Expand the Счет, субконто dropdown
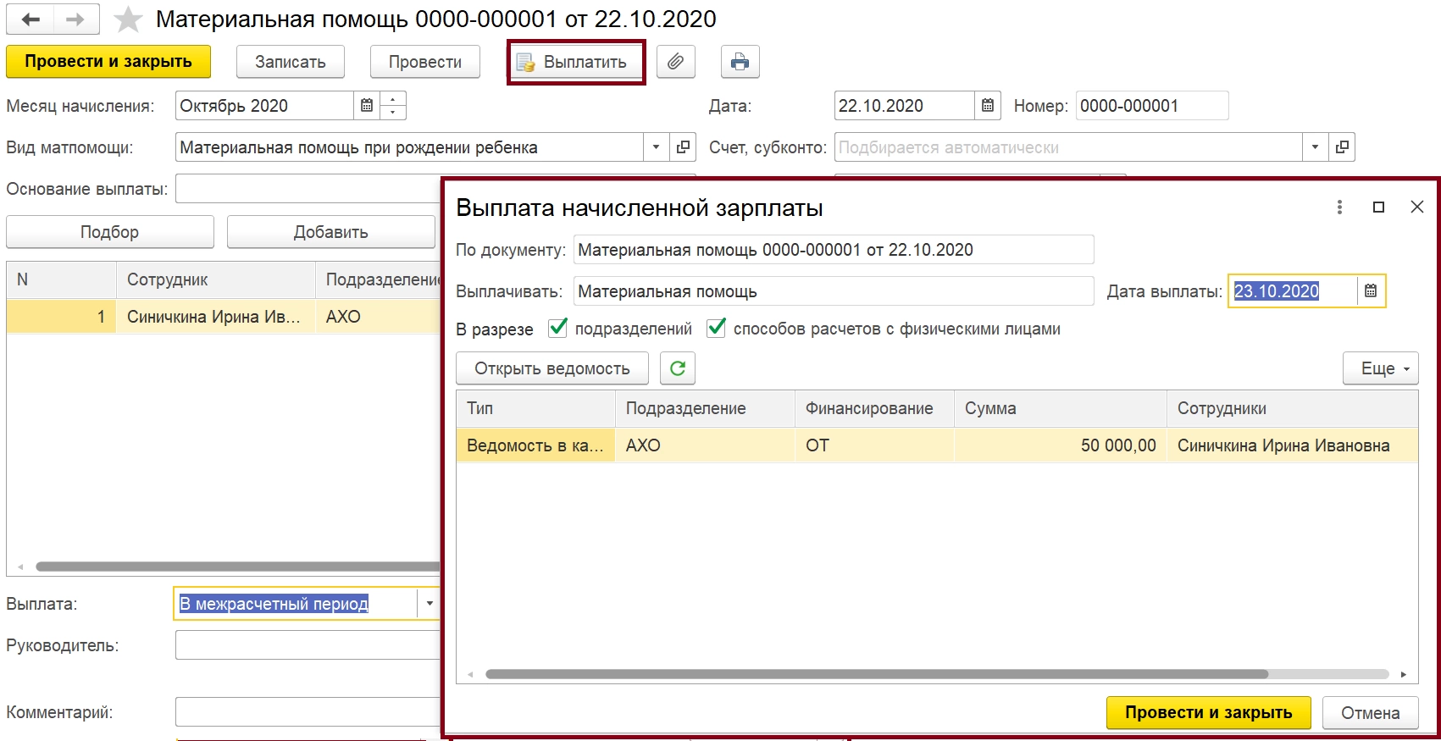Screen dimensions: 1441x741 pyautogui.click(x=1315, y=147)
